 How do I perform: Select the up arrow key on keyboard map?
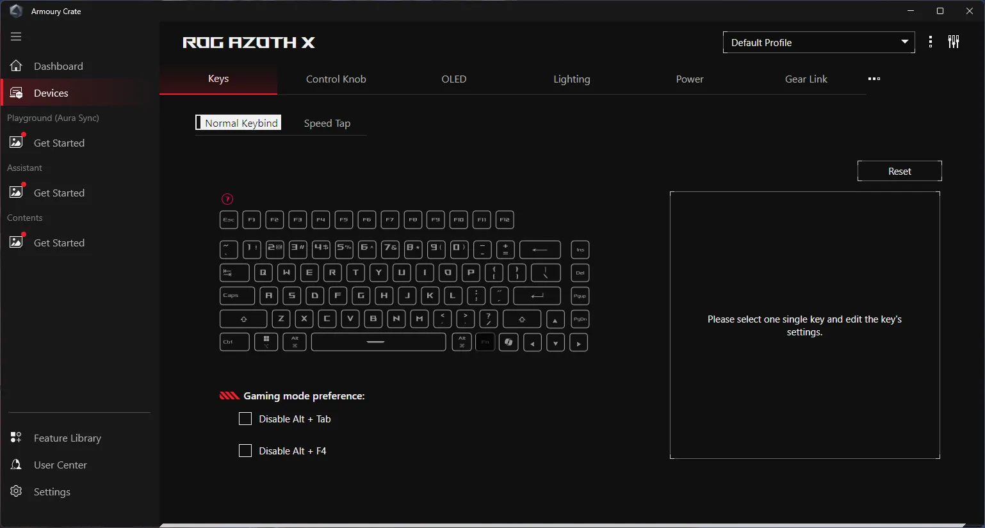pos(555,319)
